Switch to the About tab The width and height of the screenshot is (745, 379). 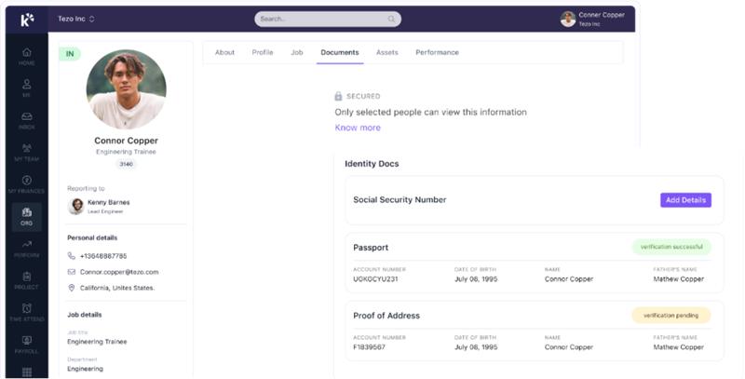[x=224, y=52]
